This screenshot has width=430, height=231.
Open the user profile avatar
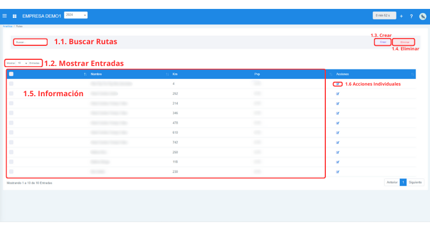pos(423,16)
